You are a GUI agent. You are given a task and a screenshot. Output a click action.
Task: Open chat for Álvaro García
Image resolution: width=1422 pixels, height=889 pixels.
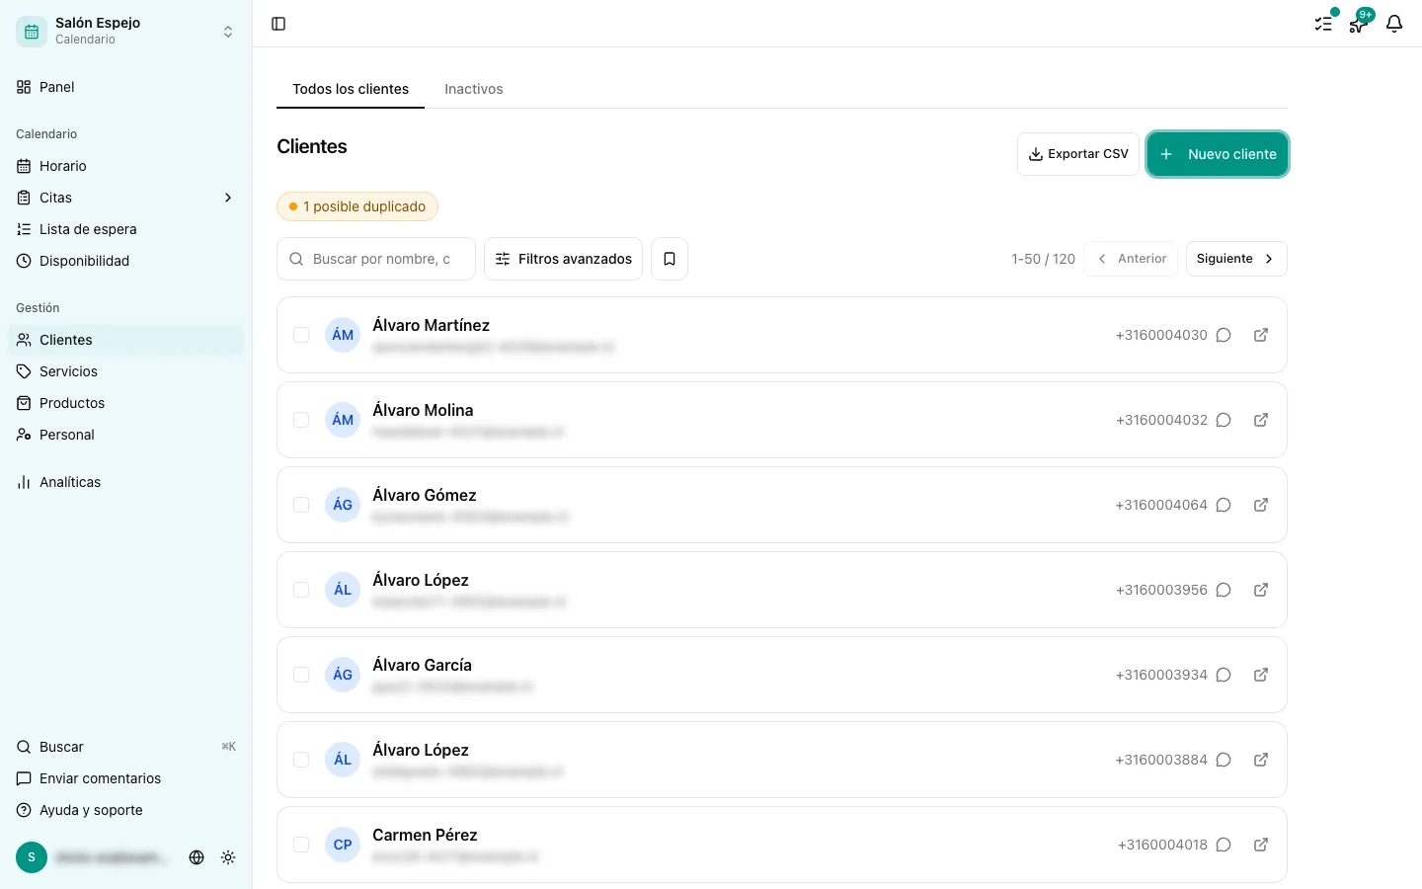1224,675
